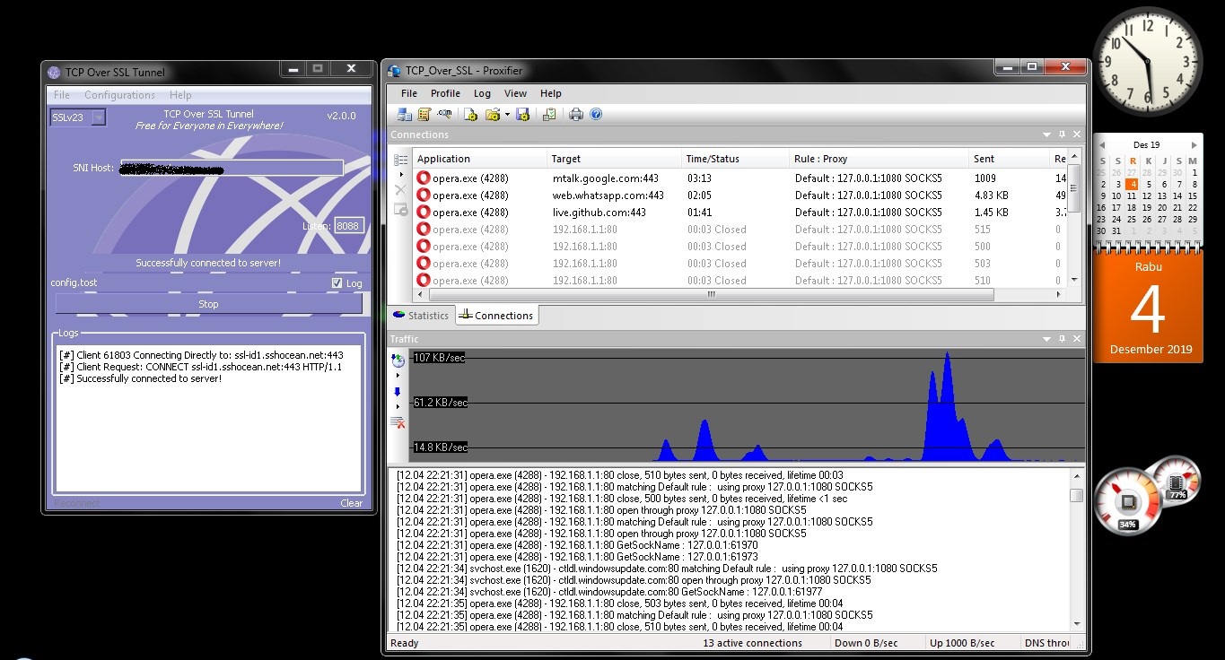
Task: Open Proxification Rules from Proxifier toolbar
Action: pos(424,114)
